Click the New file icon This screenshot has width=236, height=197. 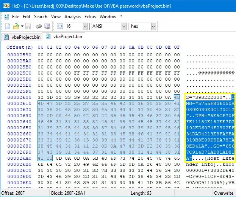[8, 26]
